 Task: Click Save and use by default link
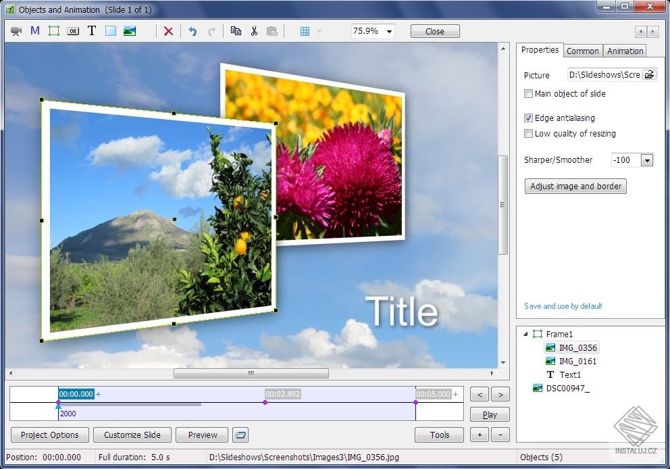pyautogui.click(x=562, y=306)
